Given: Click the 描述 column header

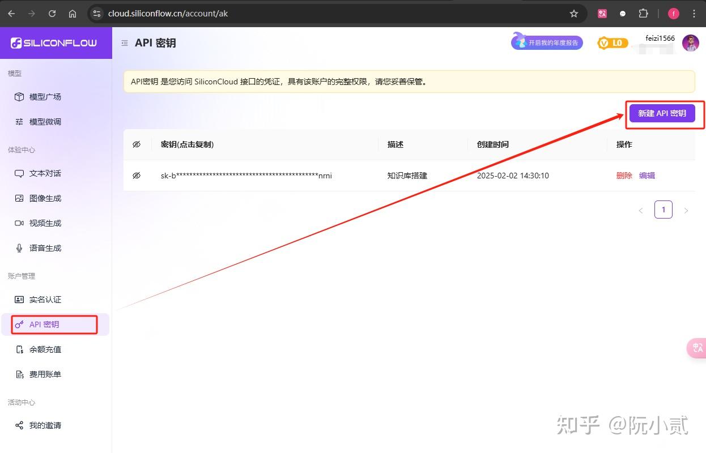Looking at the screenshot, I should (x=395, y=144).
